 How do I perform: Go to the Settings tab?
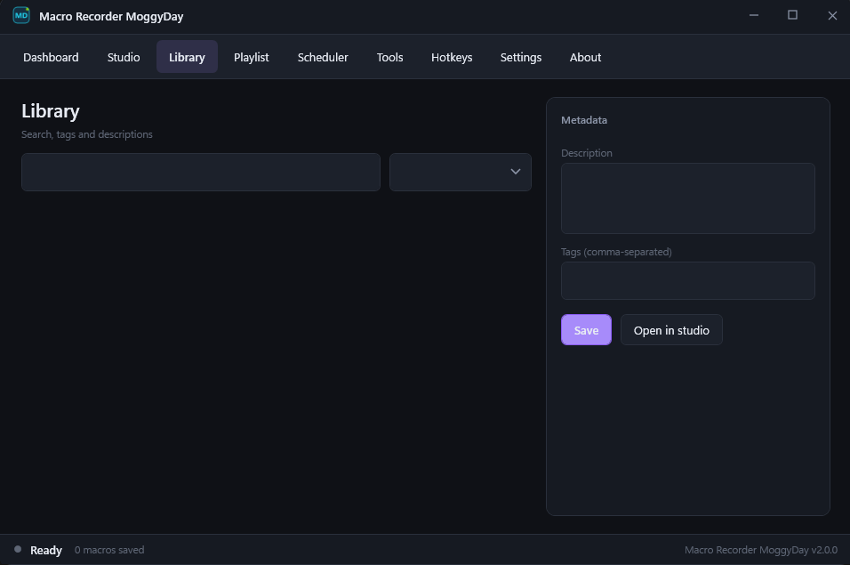tap(520, 57)
